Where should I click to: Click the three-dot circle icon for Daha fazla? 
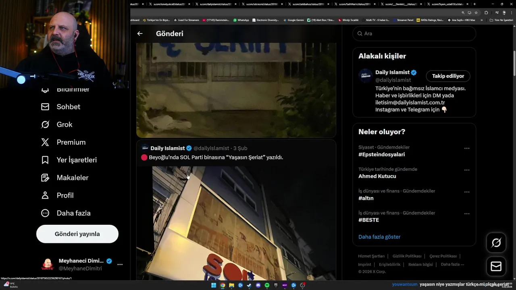(45, 213)
